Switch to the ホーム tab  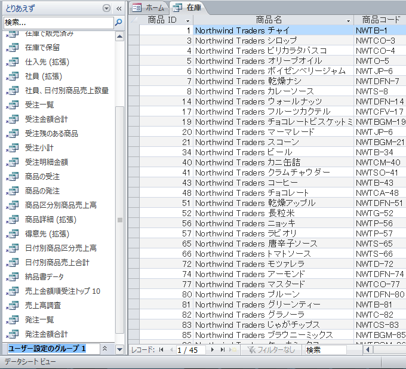coord(148,8)
